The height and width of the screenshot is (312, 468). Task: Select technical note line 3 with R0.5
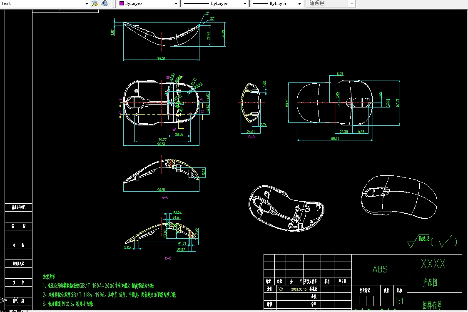pyautogui.click(x=68, y=304)
